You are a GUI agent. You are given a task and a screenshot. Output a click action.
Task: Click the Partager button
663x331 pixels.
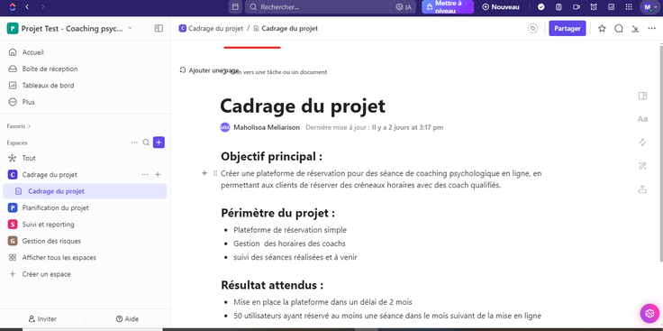click(567, 28)
